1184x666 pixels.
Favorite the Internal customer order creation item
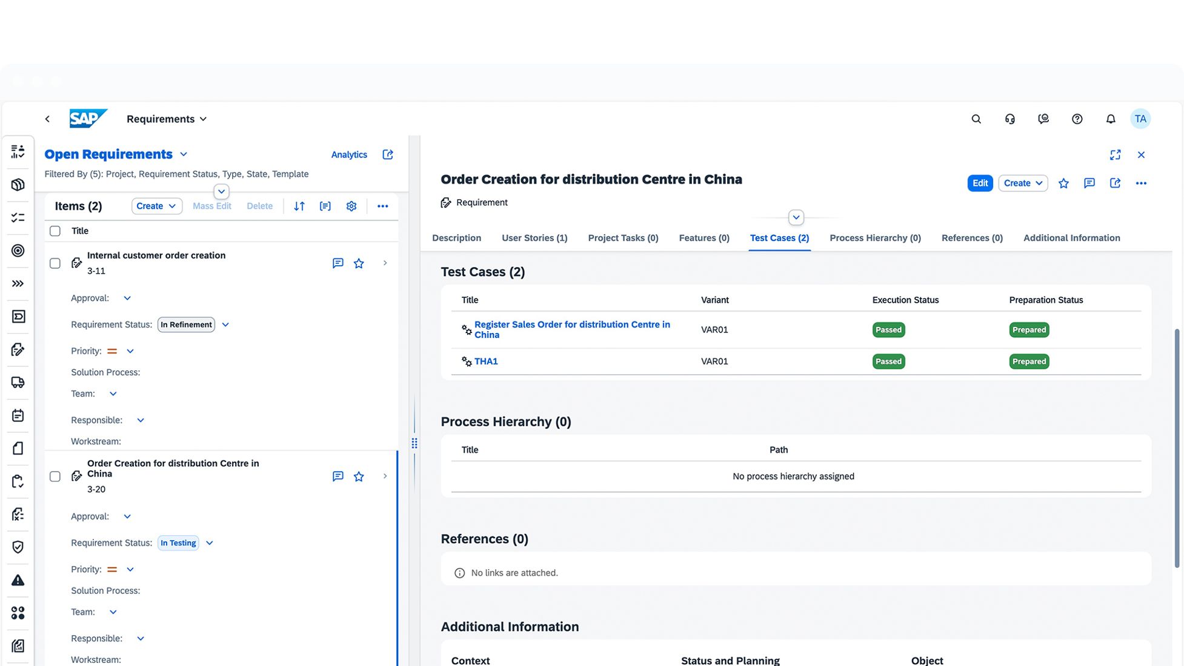tap(359, 263)
